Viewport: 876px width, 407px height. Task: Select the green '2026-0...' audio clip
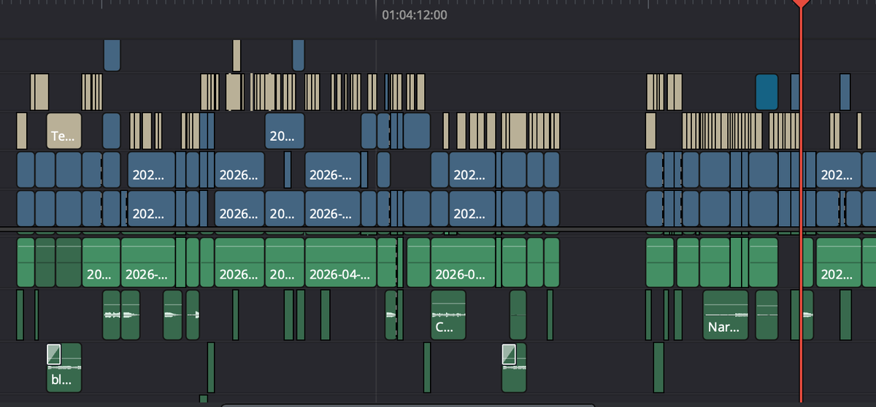(464, 263)
